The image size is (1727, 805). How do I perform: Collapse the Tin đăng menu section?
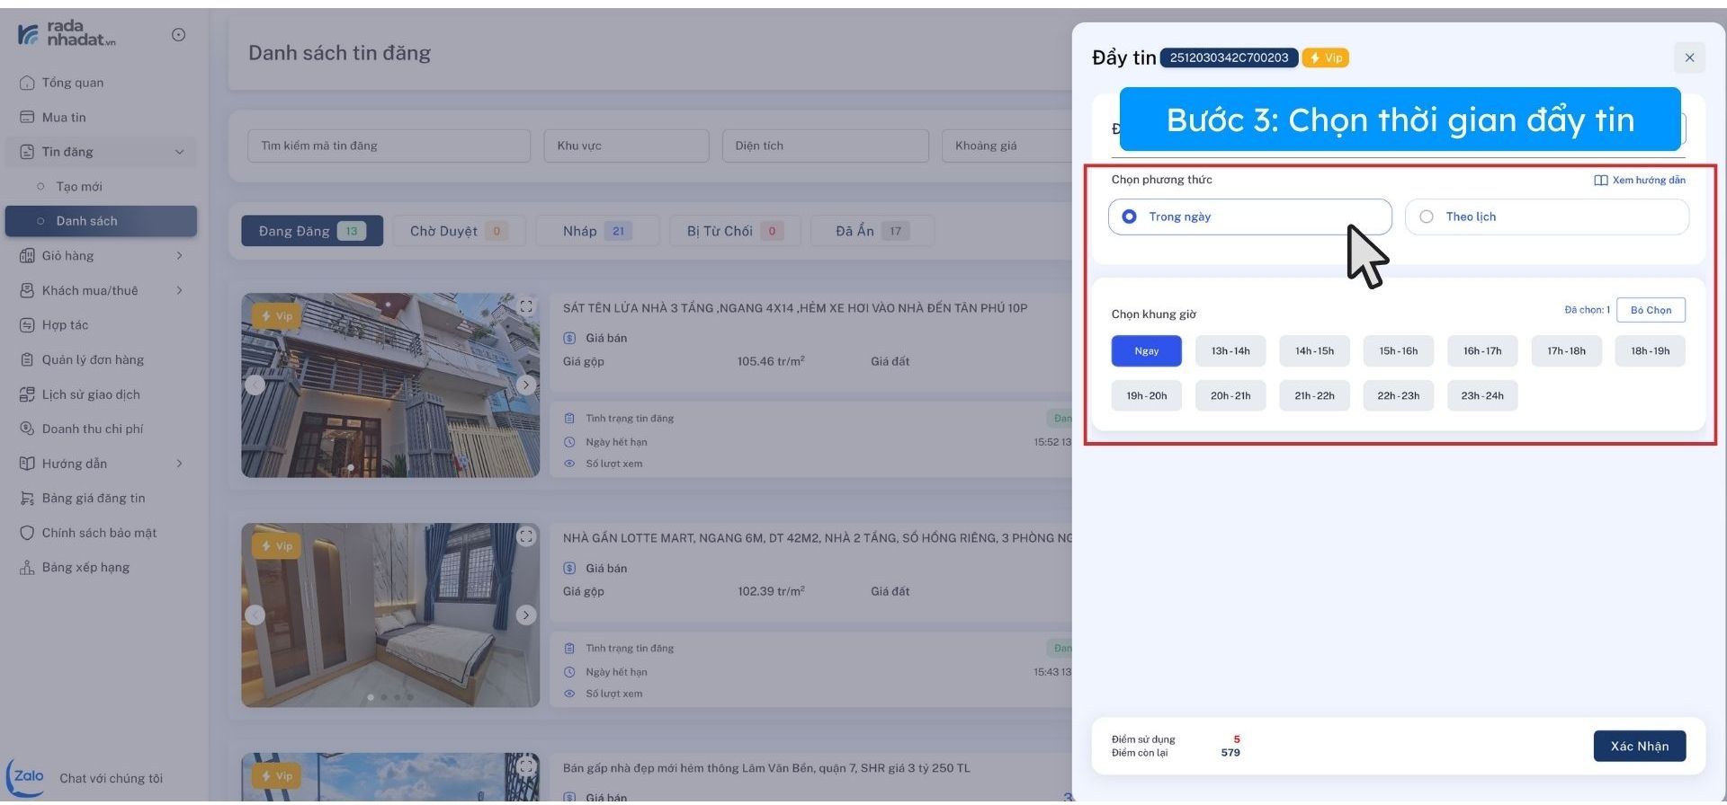[x=179, y=152]
